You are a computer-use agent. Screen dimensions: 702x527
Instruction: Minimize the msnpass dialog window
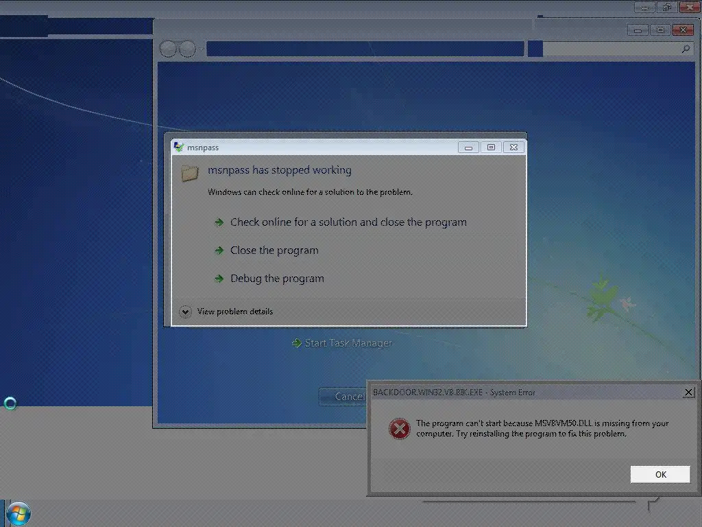point(468,148)
